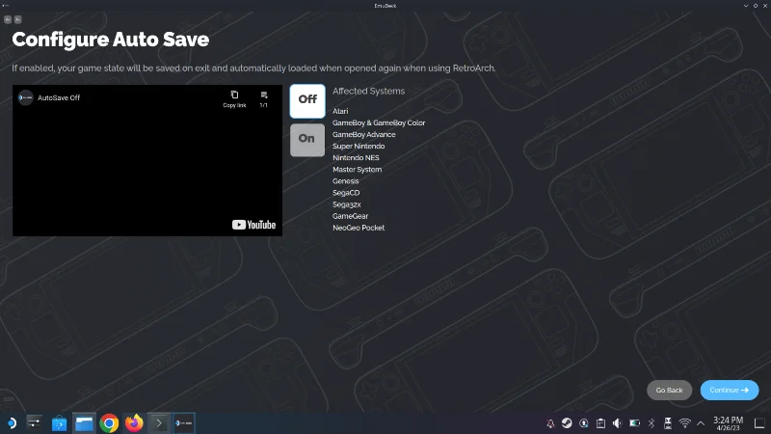Play the AutoSave Off video preview
The image size is (771, 434).
point(147,160)
